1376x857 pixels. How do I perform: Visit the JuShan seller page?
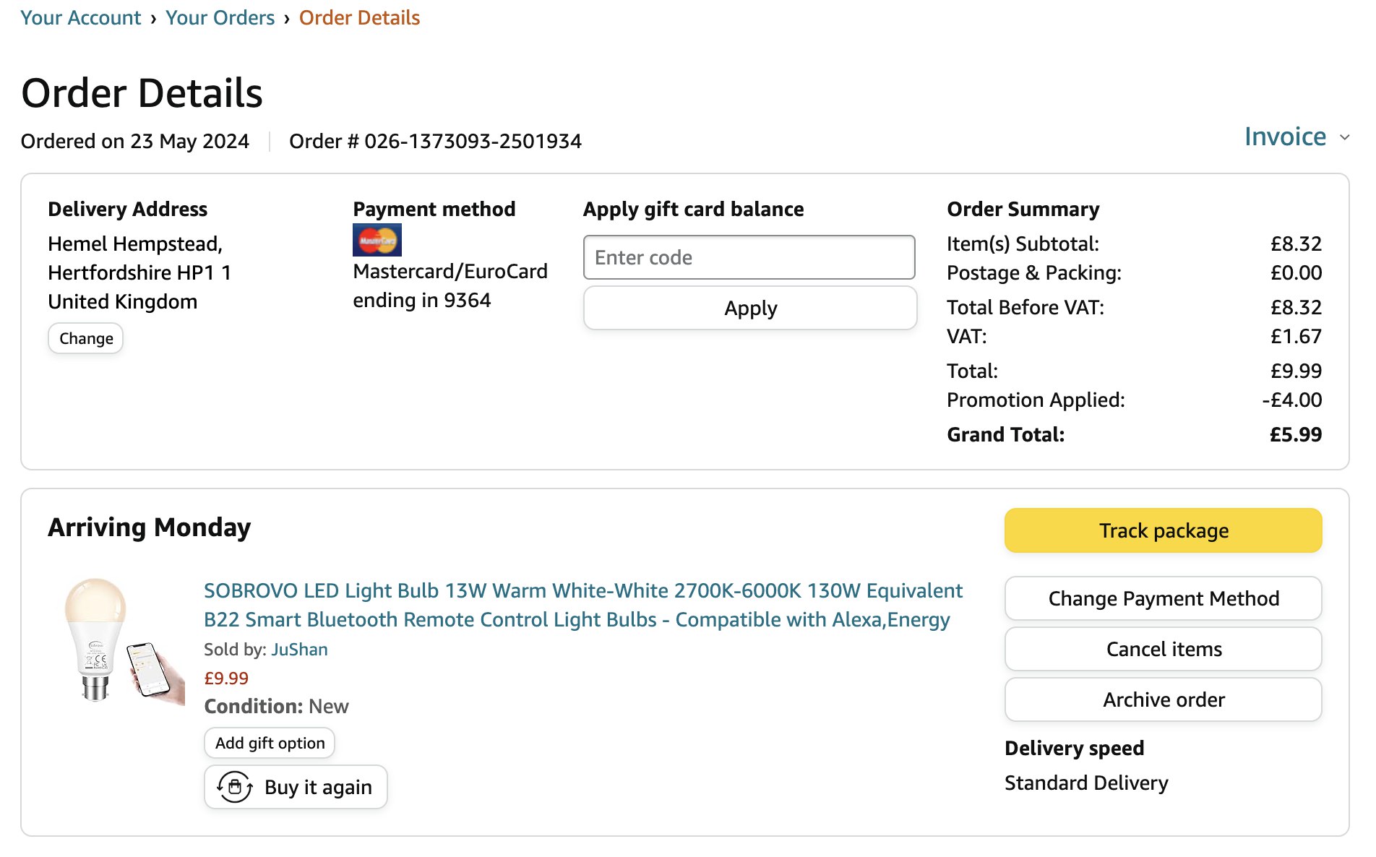(299, 650)
